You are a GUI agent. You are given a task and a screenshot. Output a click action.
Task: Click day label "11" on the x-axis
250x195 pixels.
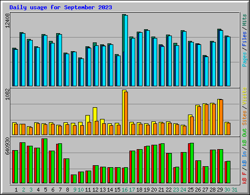[x=88, y=190]
